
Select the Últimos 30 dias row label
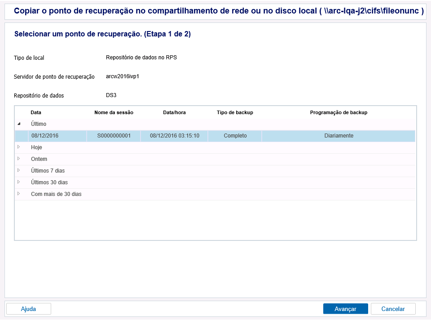coord(49,182)
